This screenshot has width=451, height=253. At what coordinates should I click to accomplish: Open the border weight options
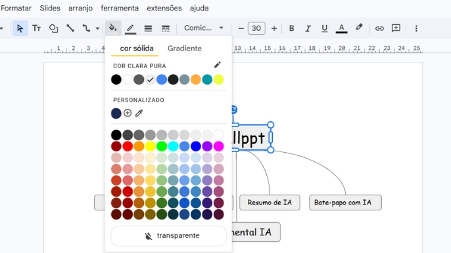[x=148, y=28]
